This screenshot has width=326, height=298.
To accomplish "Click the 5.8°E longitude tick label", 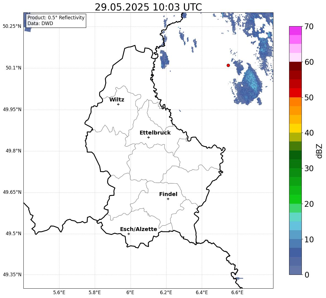I will pyautogui.click(x=95, y=292).
